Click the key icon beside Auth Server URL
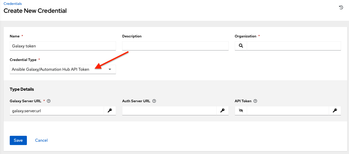The image size is (349, 154). tap(222, 110)
